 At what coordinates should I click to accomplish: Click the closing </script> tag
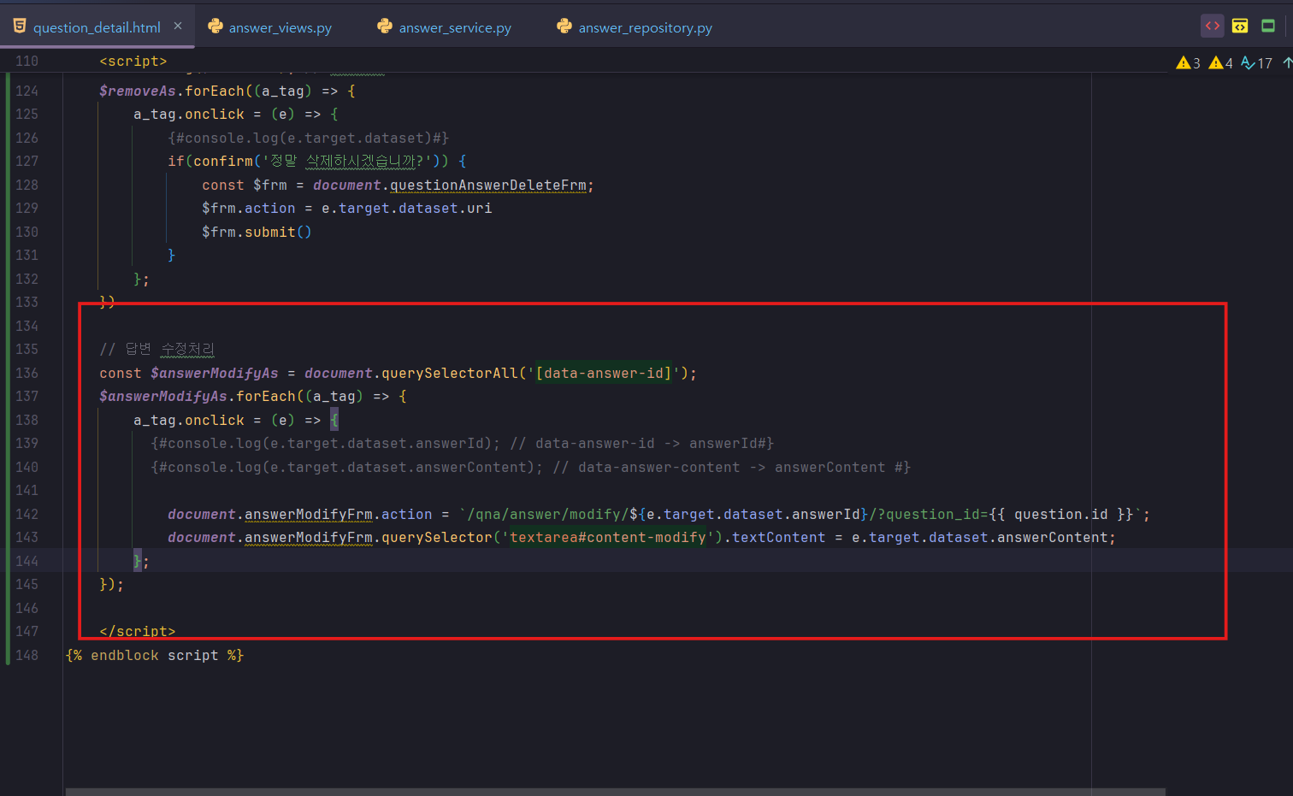pyautogui.click(x=137, y=631)
